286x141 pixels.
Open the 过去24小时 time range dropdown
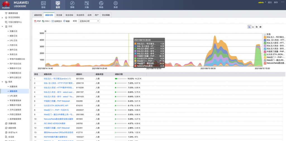coord(89,21)
